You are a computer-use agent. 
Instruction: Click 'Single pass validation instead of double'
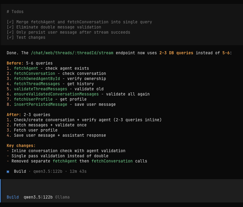tap(60, 156)
